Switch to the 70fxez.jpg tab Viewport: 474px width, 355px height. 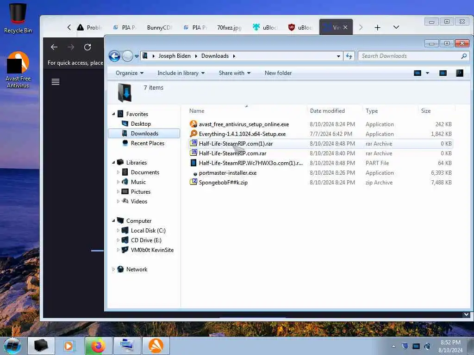[229, 27]
